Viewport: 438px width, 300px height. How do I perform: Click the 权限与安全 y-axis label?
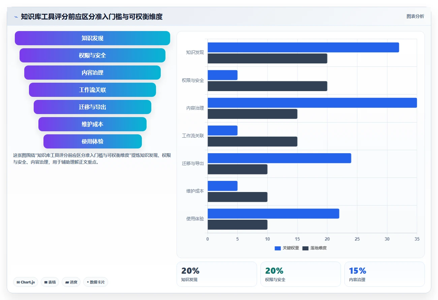click(193, 80)
